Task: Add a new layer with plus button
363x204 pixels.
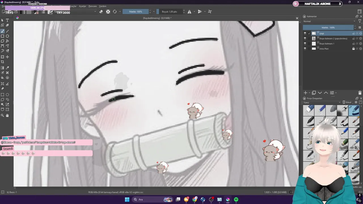Action: pyautogui.click(x=305, y=93)
